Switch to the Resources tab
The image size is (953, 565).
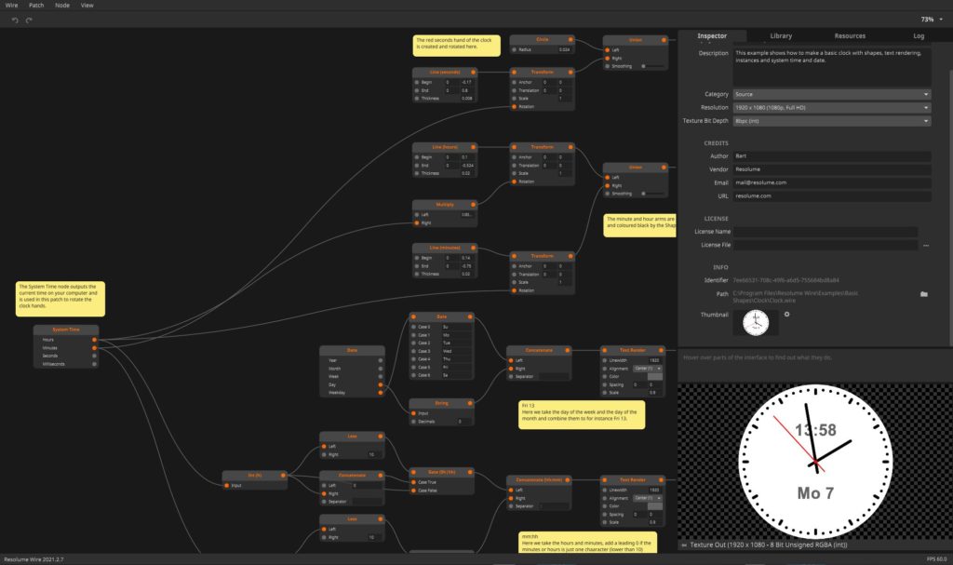850,36
